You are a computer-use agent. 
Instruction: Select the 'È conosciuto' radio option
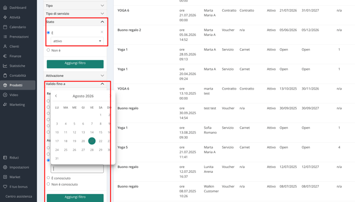coord(48,178)
